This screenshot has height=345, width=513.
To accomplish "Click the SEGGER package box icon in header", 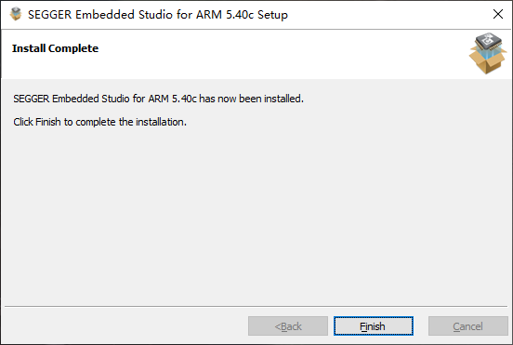I will point(488,53).
